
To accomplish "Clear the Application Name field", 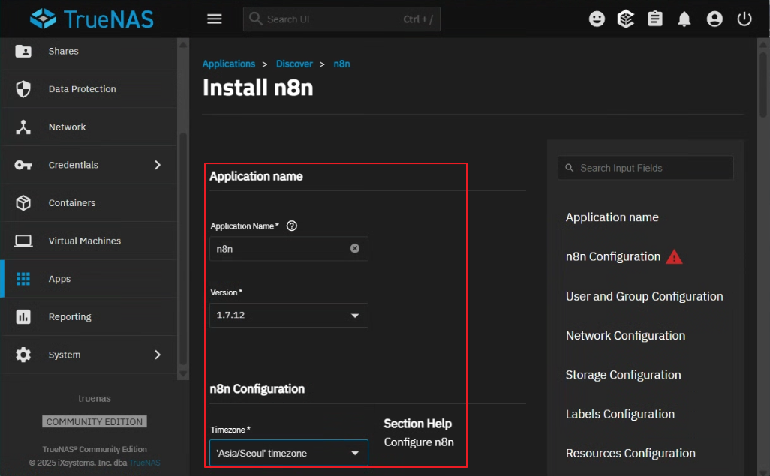I will click(x=354, y=248).
